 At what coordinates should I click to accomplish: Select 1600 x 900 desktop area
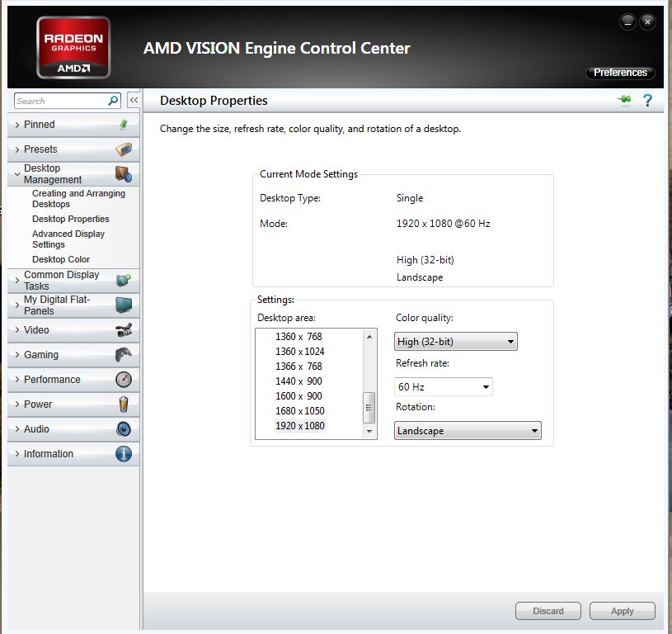(x=298, y=396)
